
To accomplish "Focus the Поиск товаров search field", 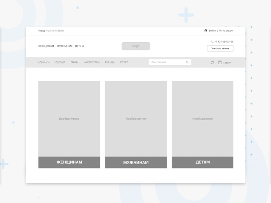I will point(170,62).
